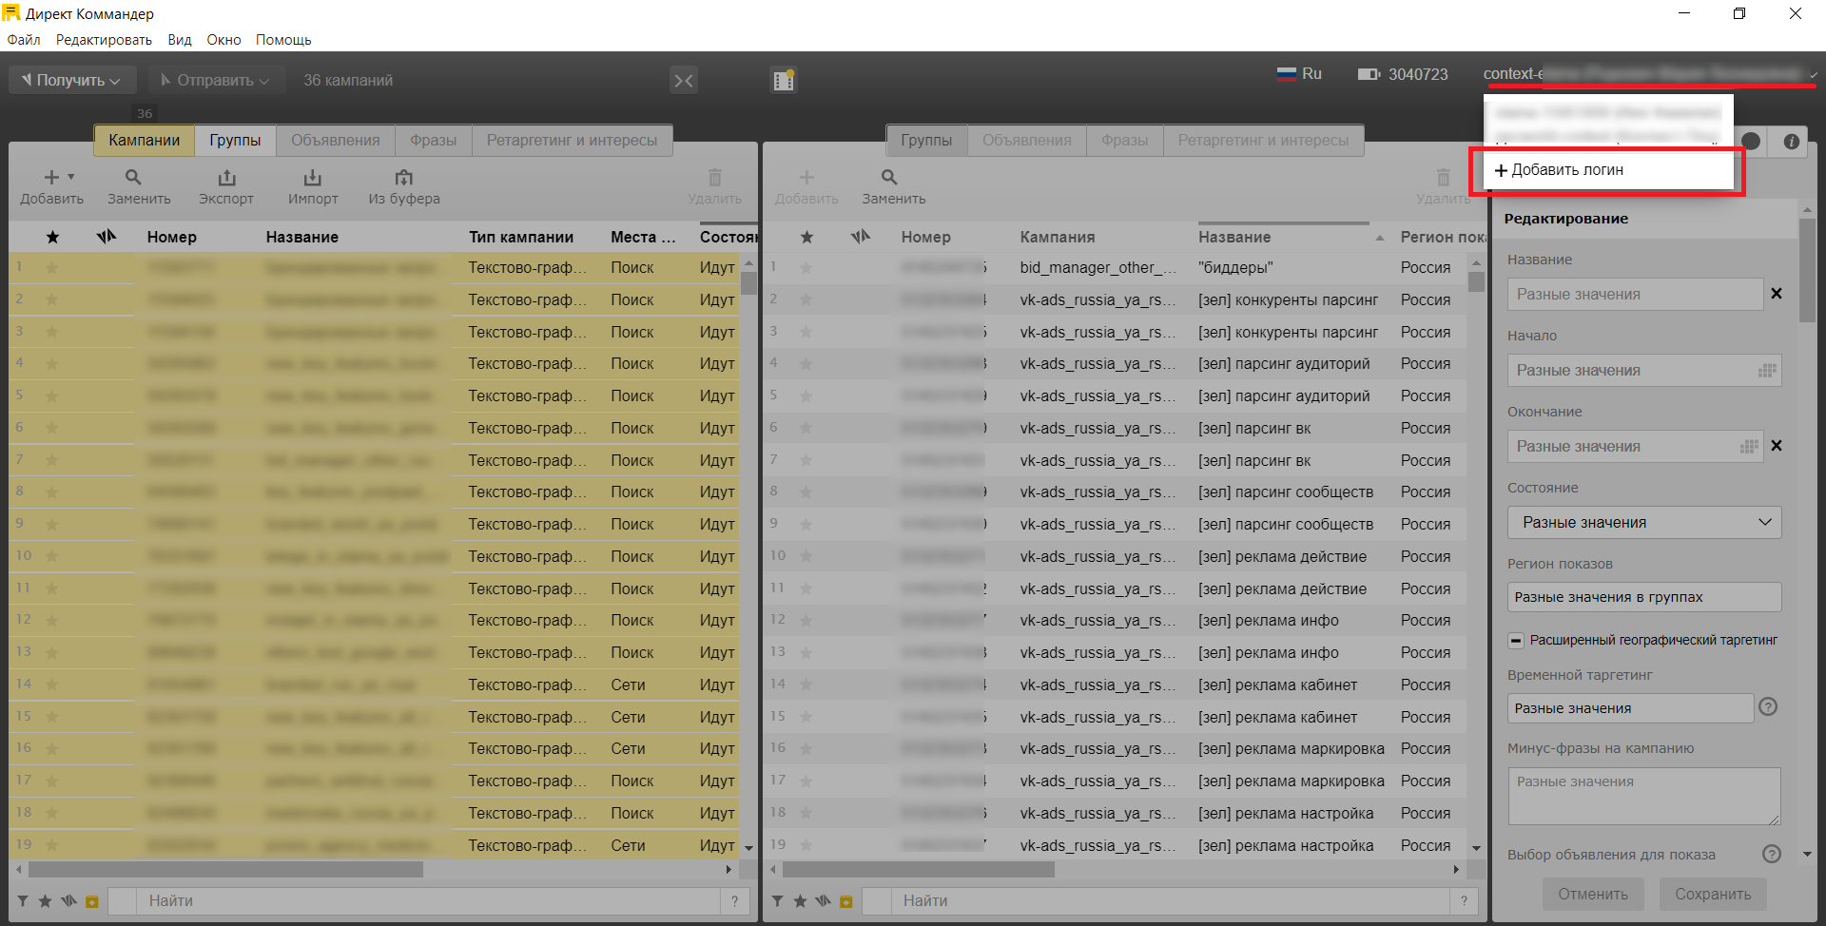Open the 'Редактировать' menu
The height and width of the screenshot is (926, 1826).
(104, 40)
